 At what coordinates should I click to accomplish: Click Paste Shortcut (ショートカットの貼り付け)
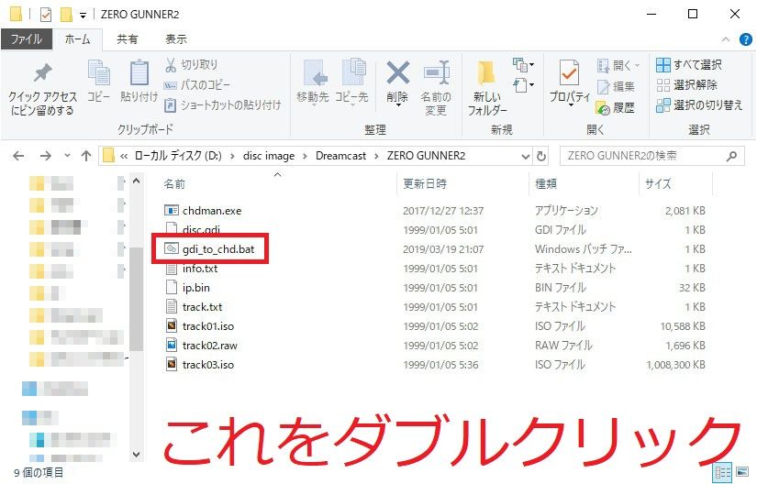(223, 105)
